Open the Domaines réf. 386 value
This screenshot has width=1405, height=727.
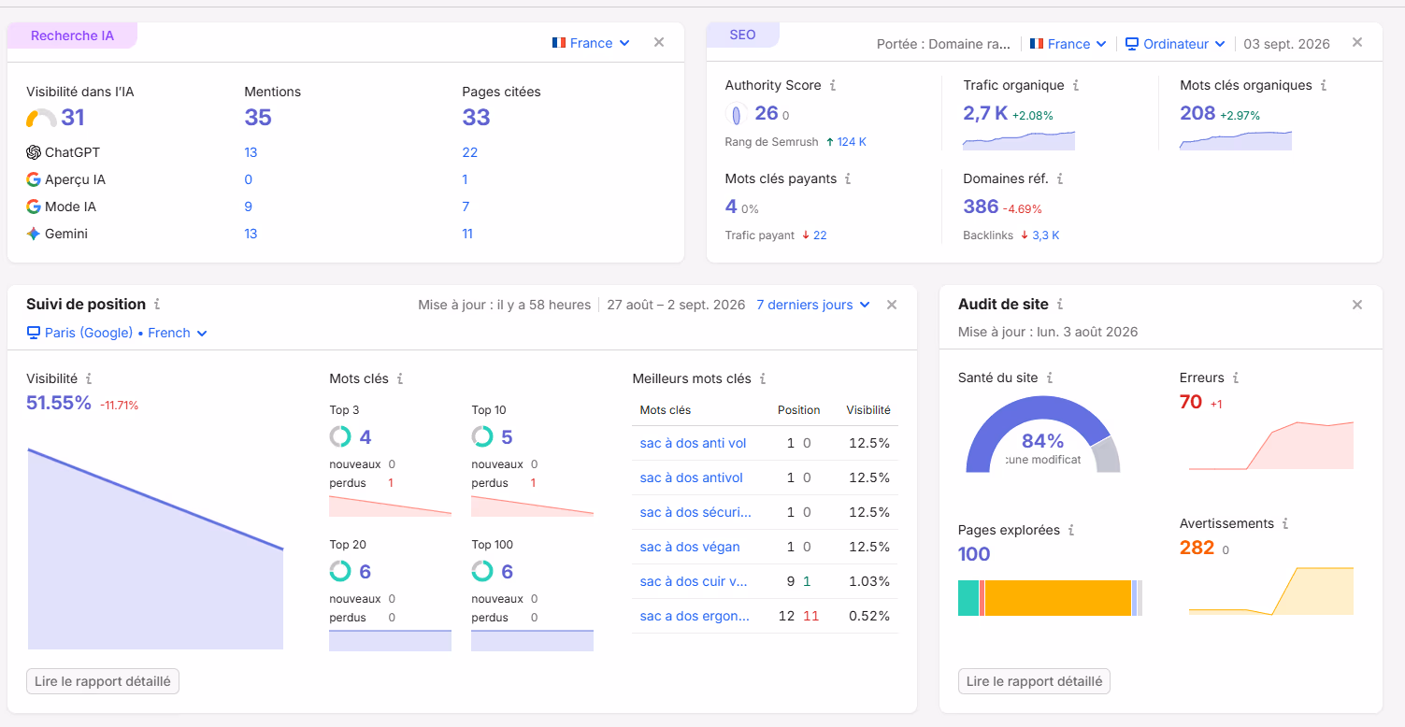click(981, 207)
